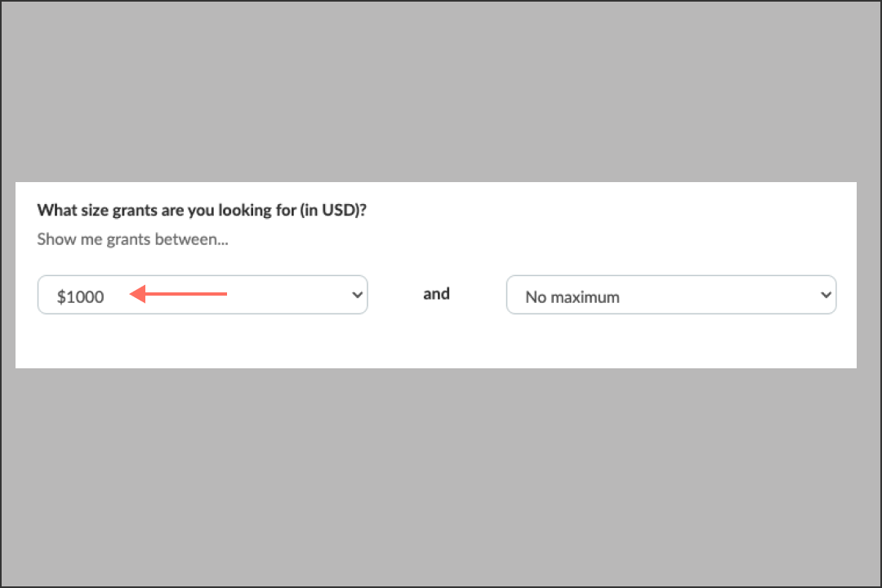This screenshot has height=588, width=882.
Task: Click the chevron on the maximum amount dropdown
Action: 826,295
